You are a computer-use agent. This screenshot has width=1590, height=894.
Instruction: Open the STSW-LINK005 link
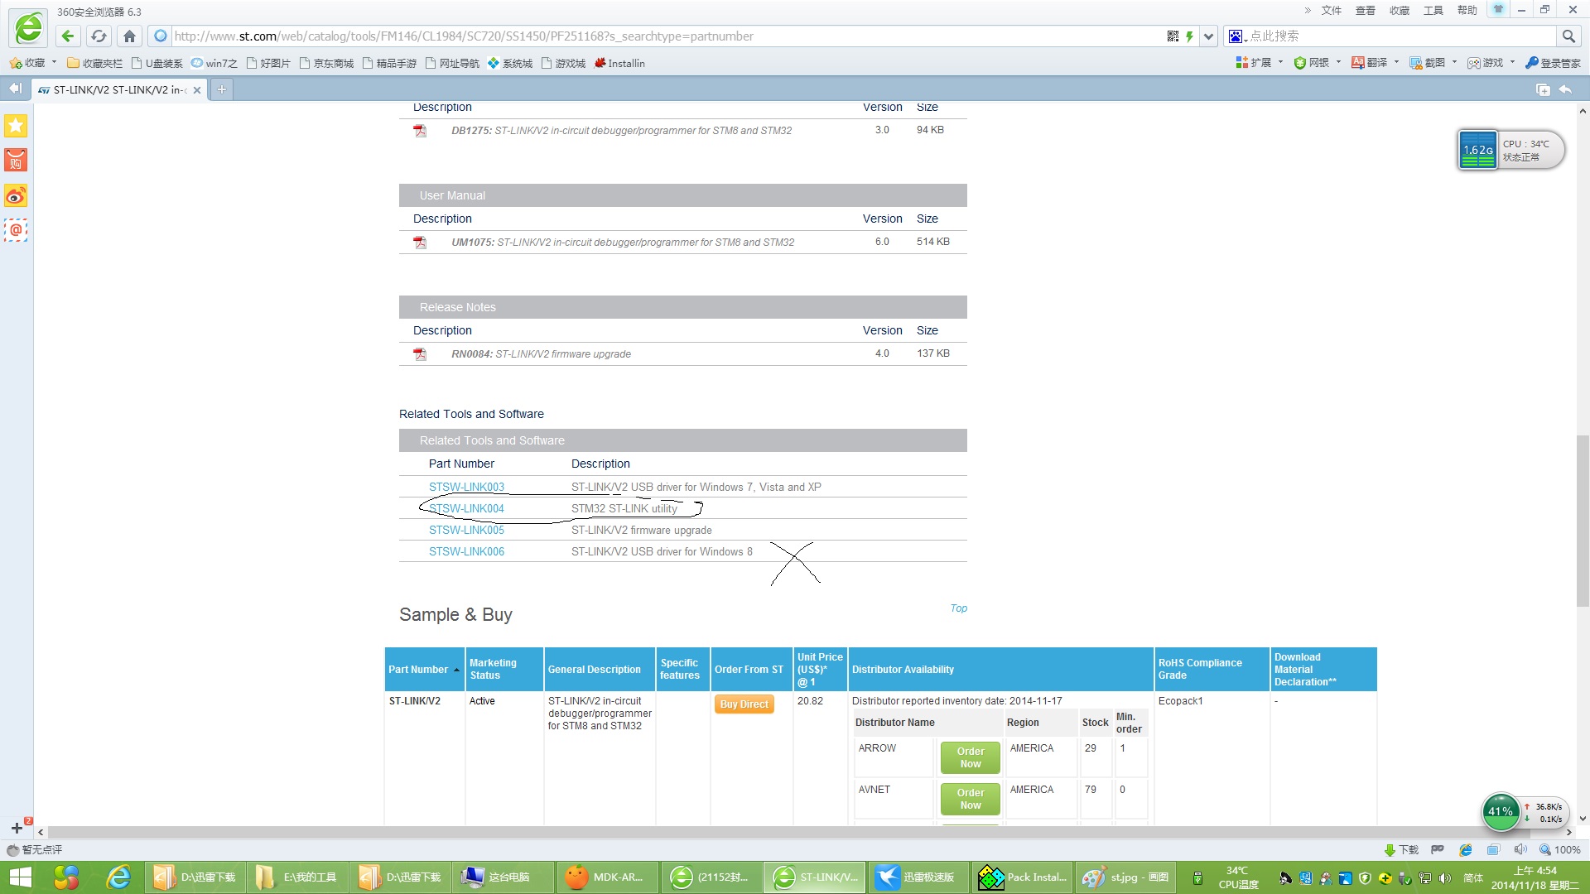click(x=466, y=530)
